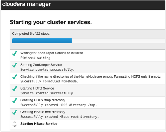Click the NameNode formatting step checkmark icon
Image resolution: width=166 pixels, height=132 pixels.
pyautogui.click(x=15, y=77)
